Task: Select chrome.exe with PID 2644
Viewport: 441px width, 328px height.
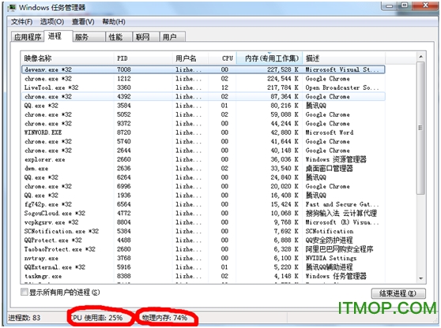Action: pyautogui.click(x=203, y=151)
